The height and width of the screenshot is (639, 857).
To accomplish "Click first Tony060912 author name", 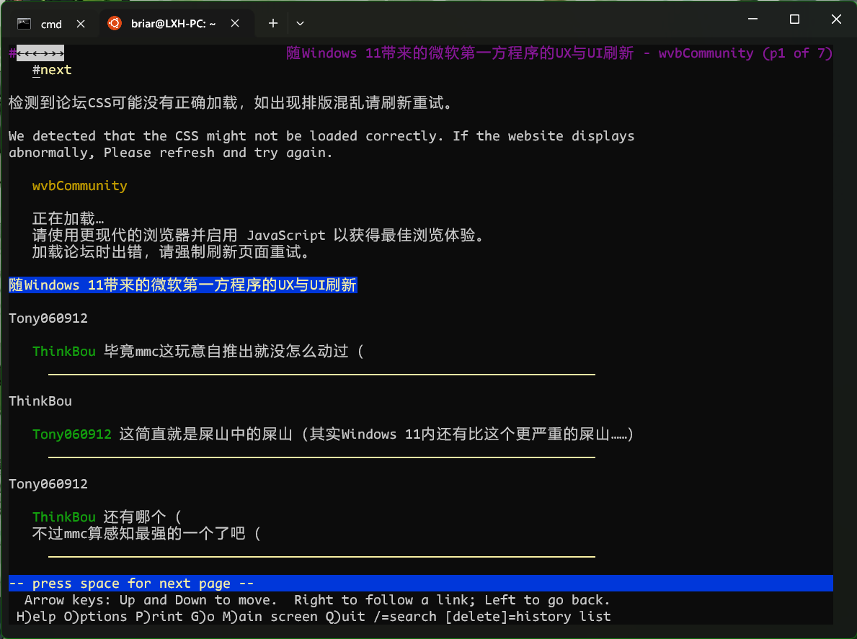I will pyautogui.click(x=48, y=318).
